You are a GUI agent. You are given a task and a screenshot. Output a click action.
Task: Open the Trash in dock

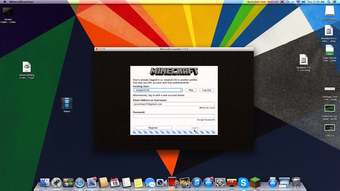296,183
